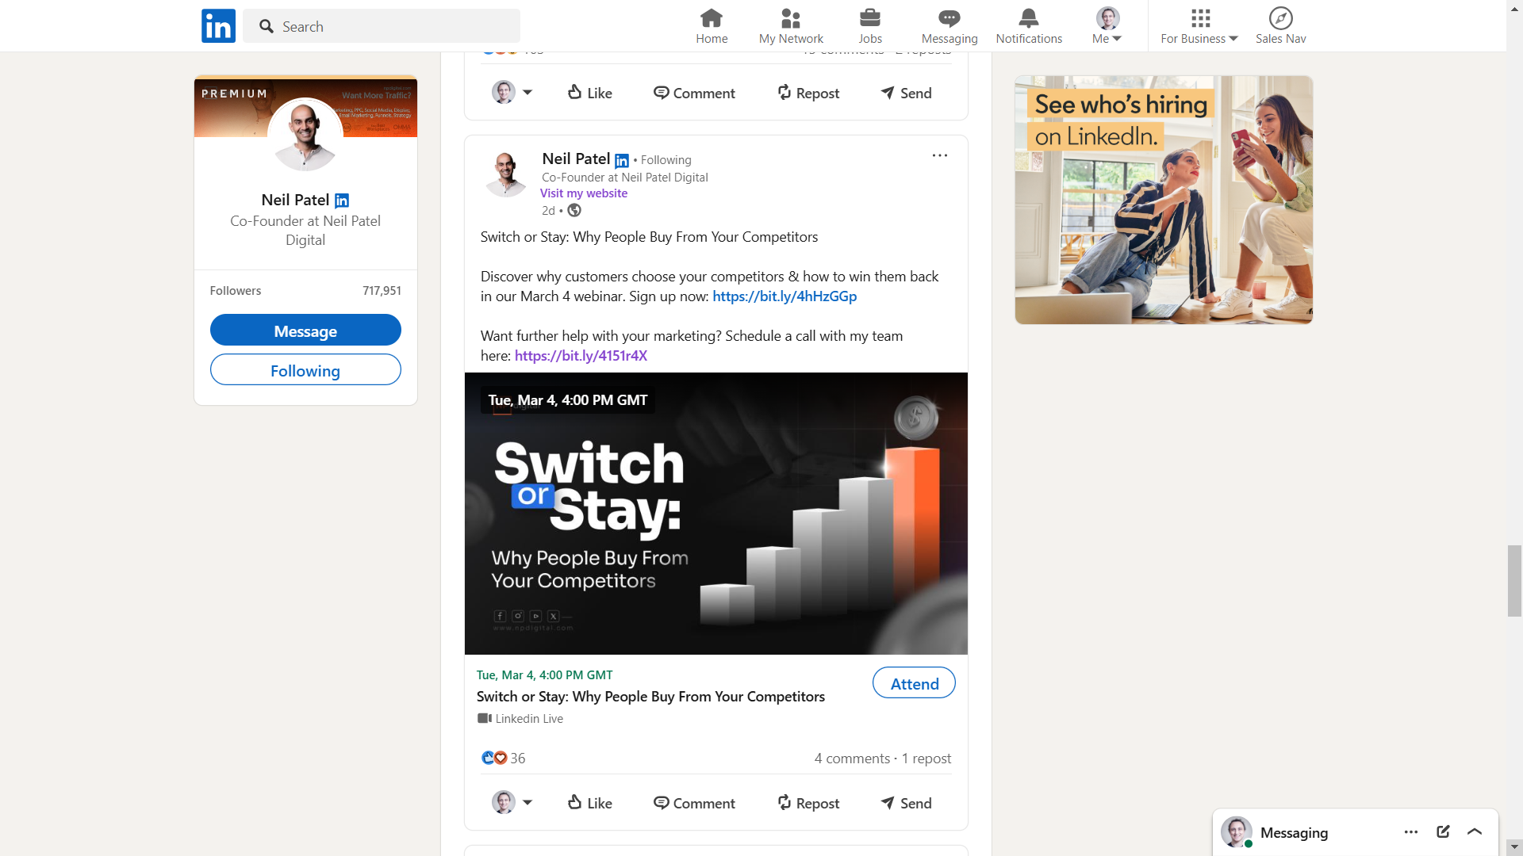Click the 'Tue, Mar 4, 4:00 PM GMT' green date
1523x856 pixels.
tap(544, 675)
